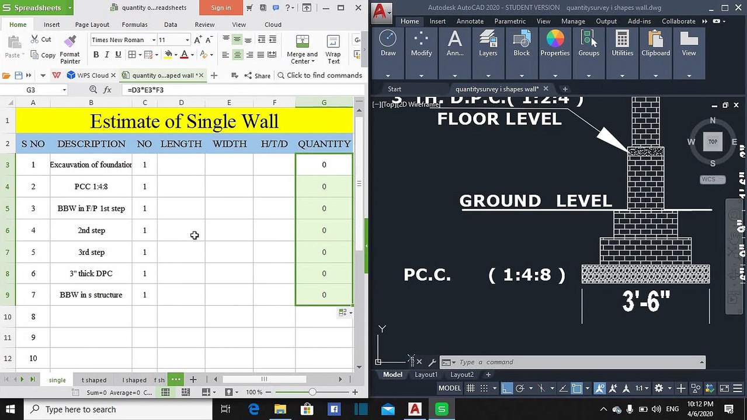Toggle bold formatting in Spreadsheets

[96, 55]
